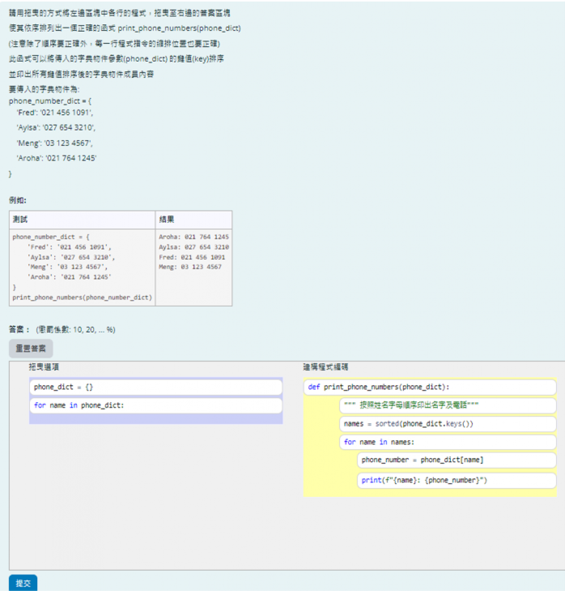Click the test code cell in example table
565x591 pixels.
82,267
